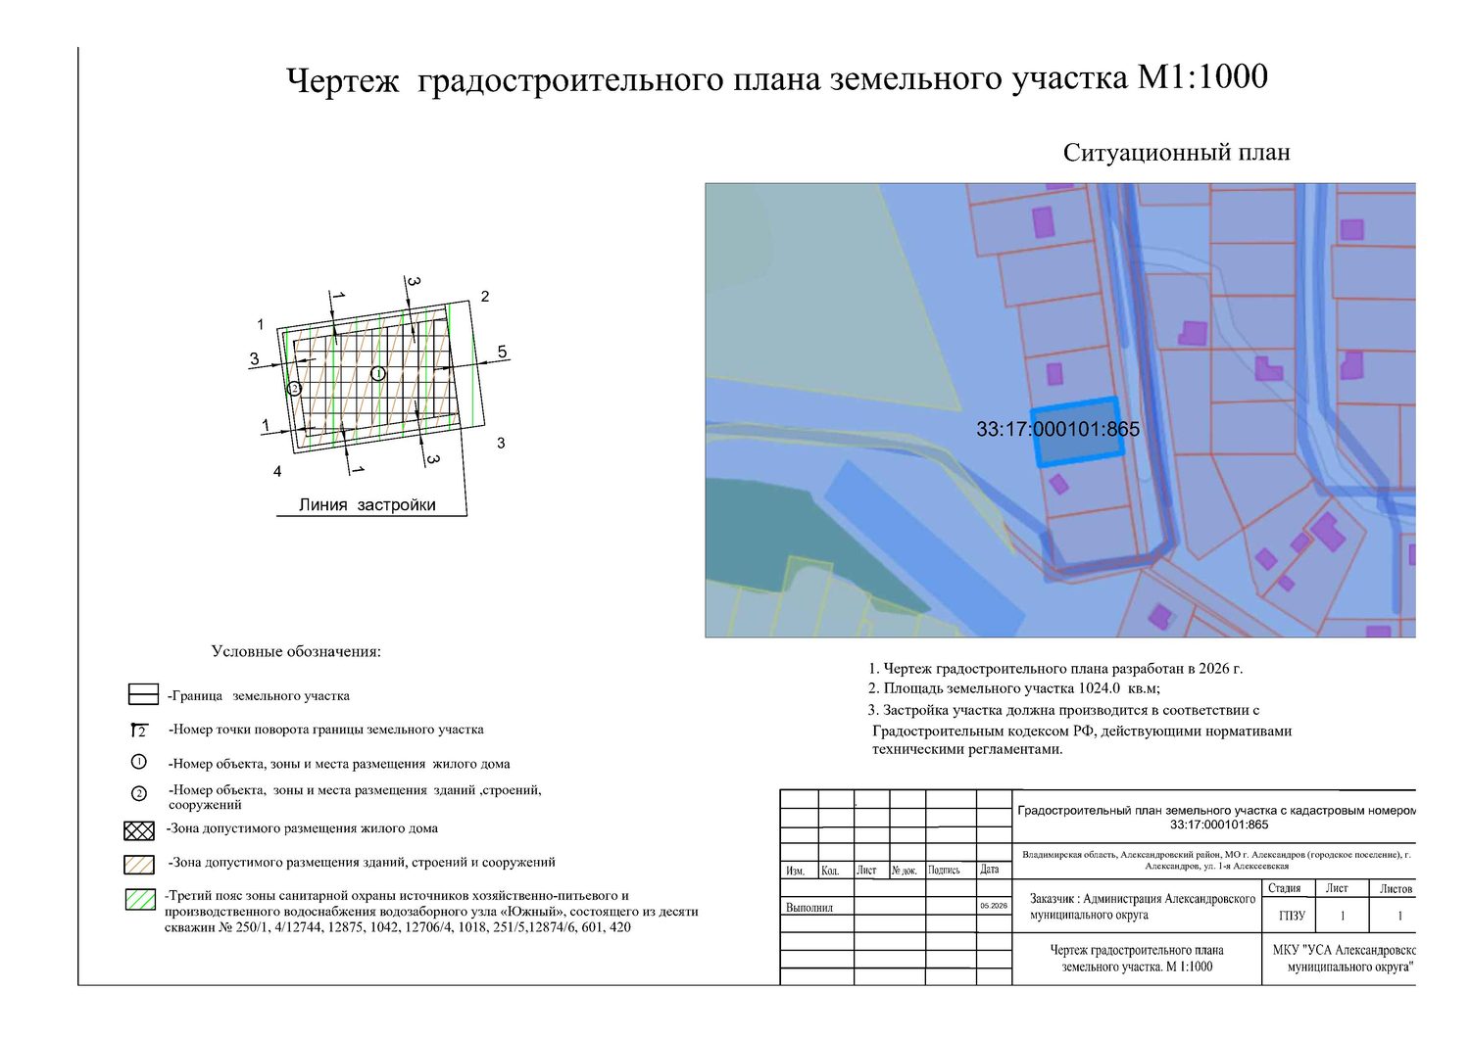
Task: Click note 1 "Чертеж градостроительного плана разработан в 2026 г."
Action: pyautogui.click(x=1055, y=669)
